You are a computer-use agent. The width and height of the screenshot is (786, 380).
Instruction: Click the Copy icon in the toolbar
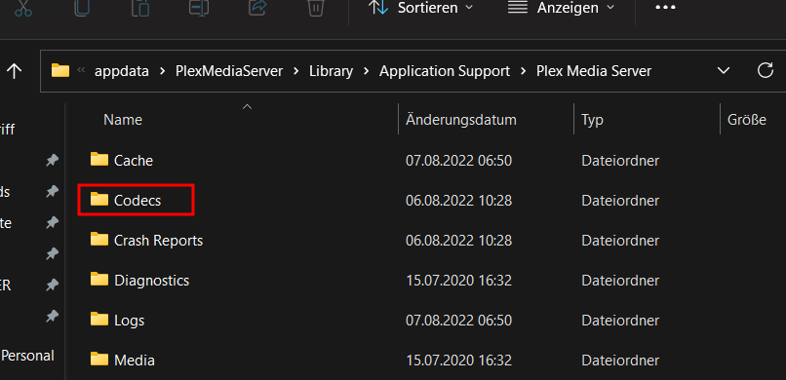pos(82,8)
